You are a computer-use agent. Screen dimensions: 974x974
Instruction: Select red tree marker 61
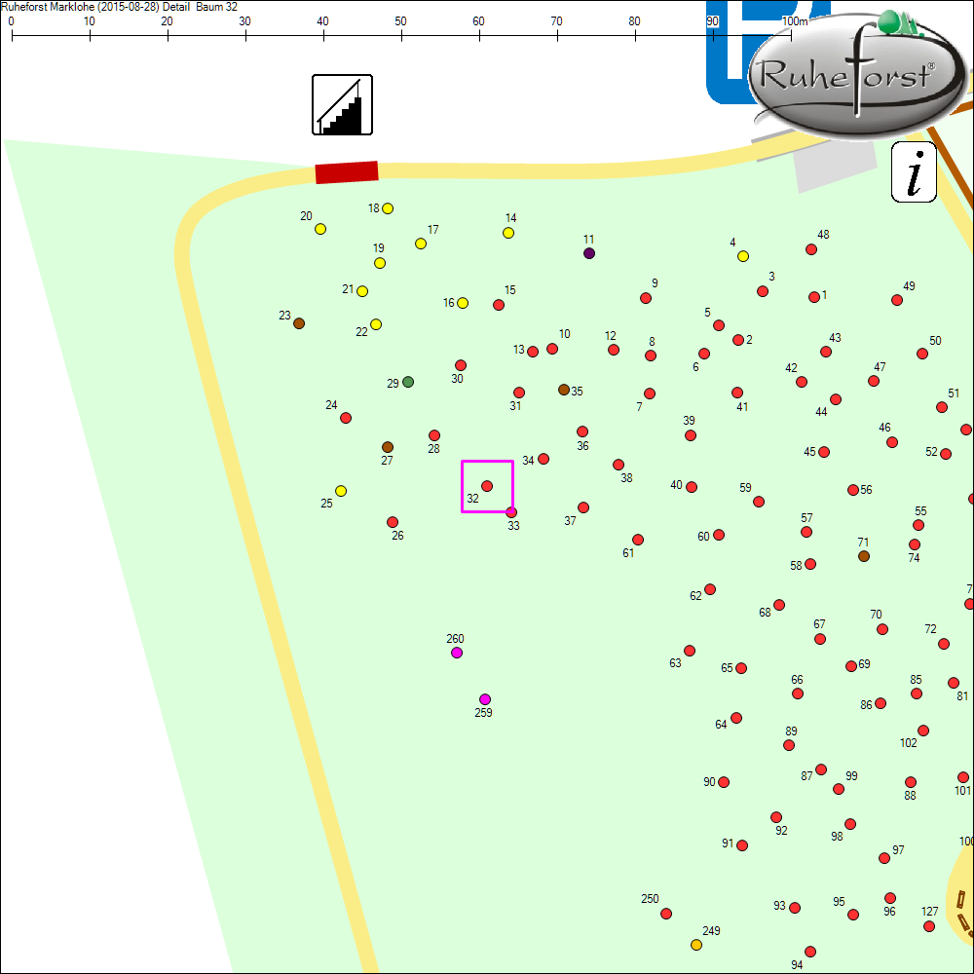coord(638,540)
